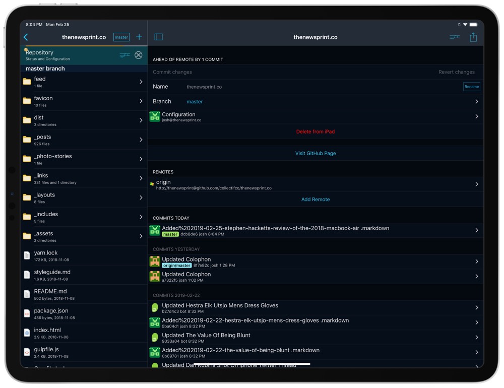Viewport: 504px width, 388px height.
Task: Open filter settings icon in right header
Action: [x=454, y=37]
